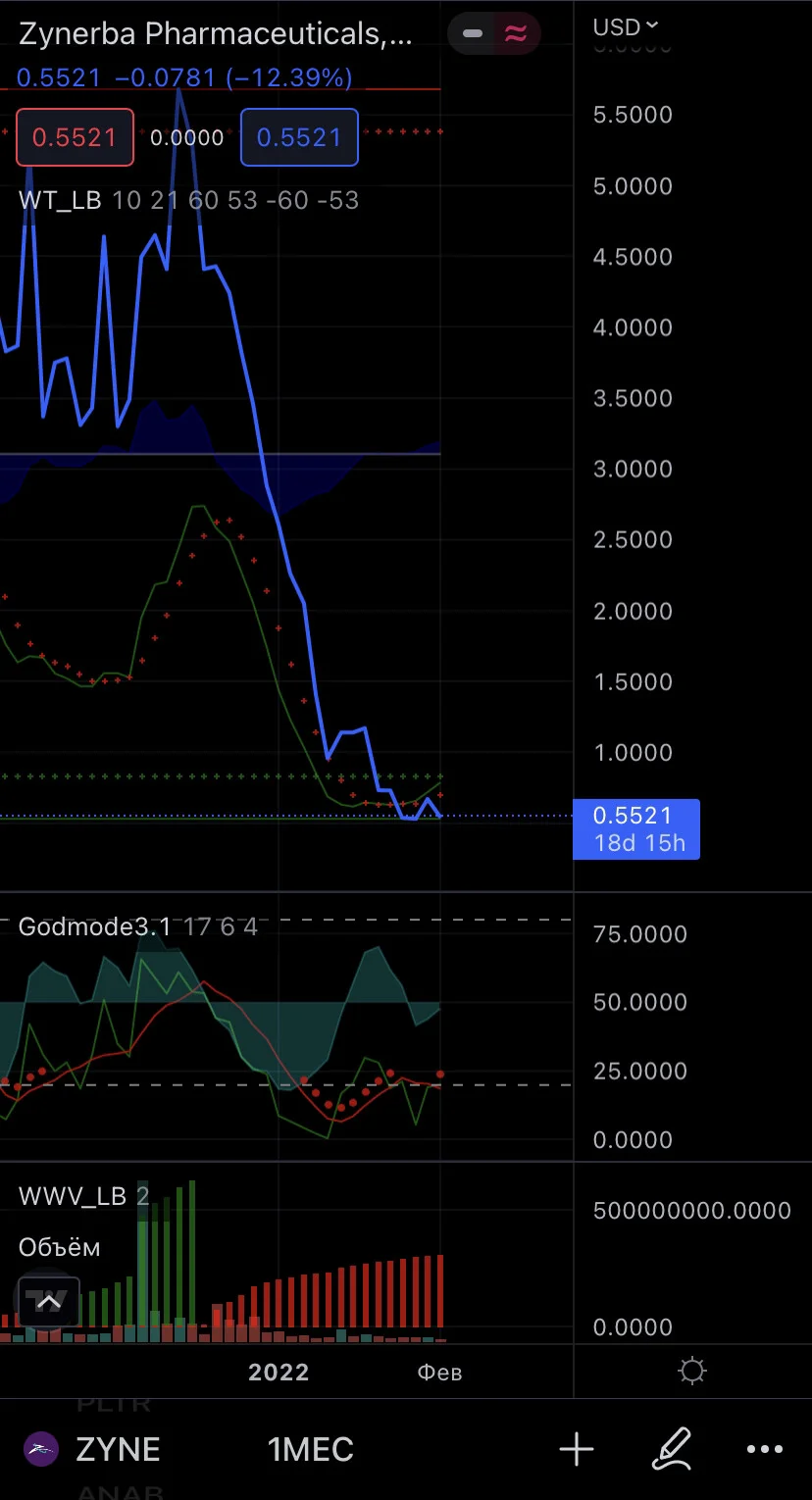
Task: Tap the Zynerba logo icon beside ZYNE
Action: (42, 1449)
